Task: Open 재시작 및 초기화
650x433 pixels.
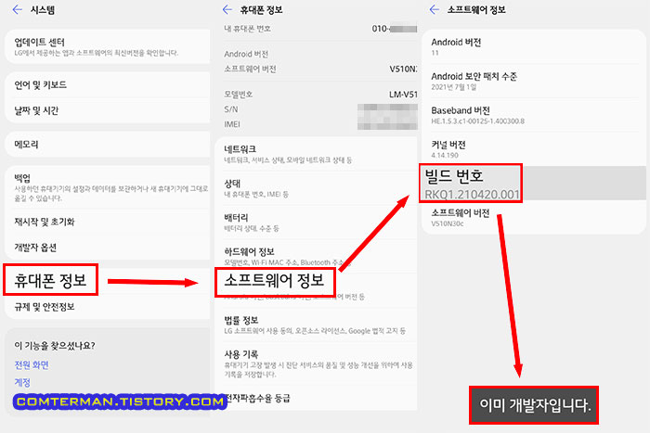Action: [108, 222]
